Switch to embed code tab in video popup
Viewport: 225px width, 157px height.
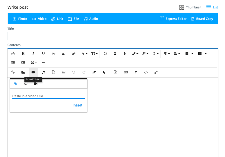[26, 84]
